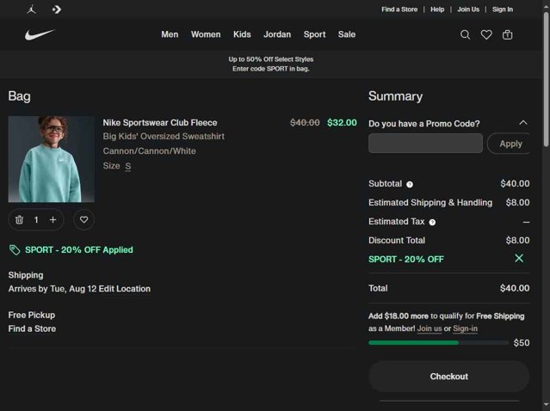Click the Total $40.00 amount
The width and height of the screenshot is (550, 411).
click(x=515, y=288)
